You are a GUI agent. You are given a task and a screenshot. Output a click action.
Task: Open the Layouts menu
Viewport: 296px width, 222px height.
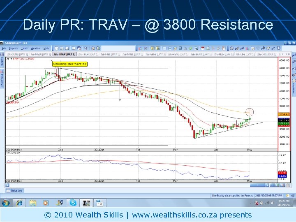(x=14, y=49)
